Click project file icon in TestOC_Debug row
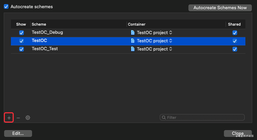The width and height of the screenshot is (257, 140). tap(133, 32)
